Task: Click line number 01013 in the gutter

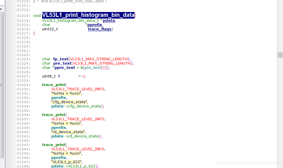Action: point(23,16)
